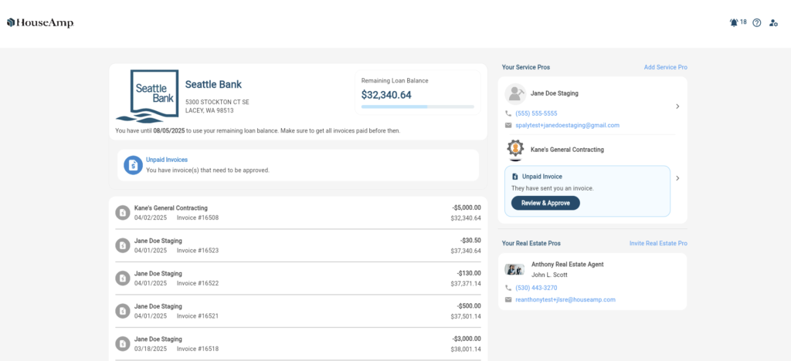Screen dimensions: 791x361
Task: Click the HouseAmp logo
Action: click(x=40, y=22)
